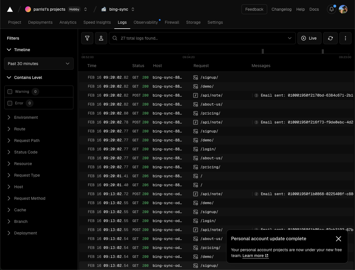Expand the Request Method filter
This screenshot has width=355, height=270.
pyautogui.click(x=26, y=198)
